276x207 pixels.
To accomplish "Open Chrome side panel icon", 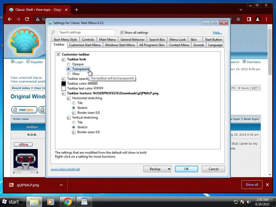I will (249, 19).
